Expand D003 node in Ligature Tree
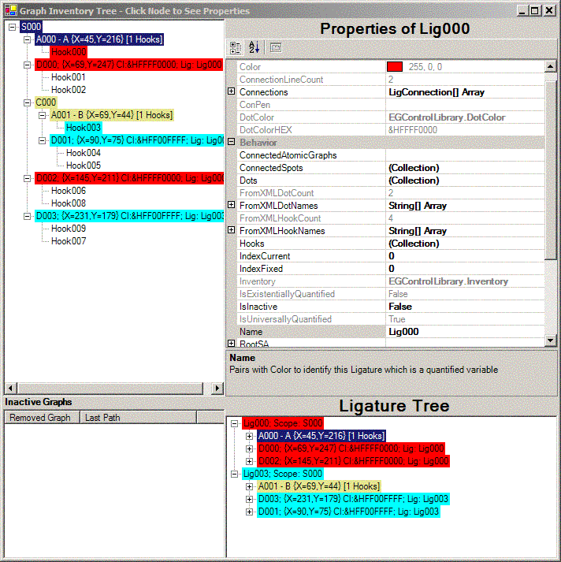 point(250,499)
